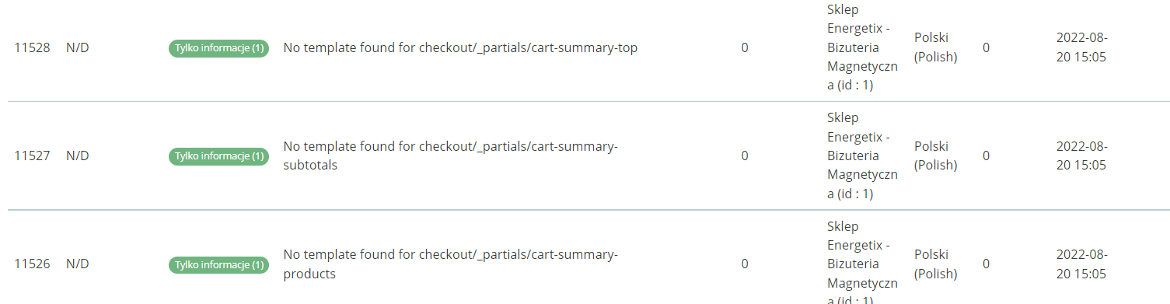Select the log ID 11527 cell
This screenshot has width=1170, height=304.
pos(32,156)
